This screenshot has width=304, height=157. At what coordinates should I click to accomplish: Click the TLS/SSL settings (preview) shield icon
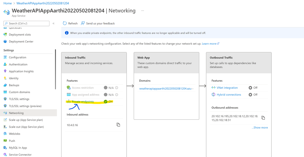click(5, 106)
